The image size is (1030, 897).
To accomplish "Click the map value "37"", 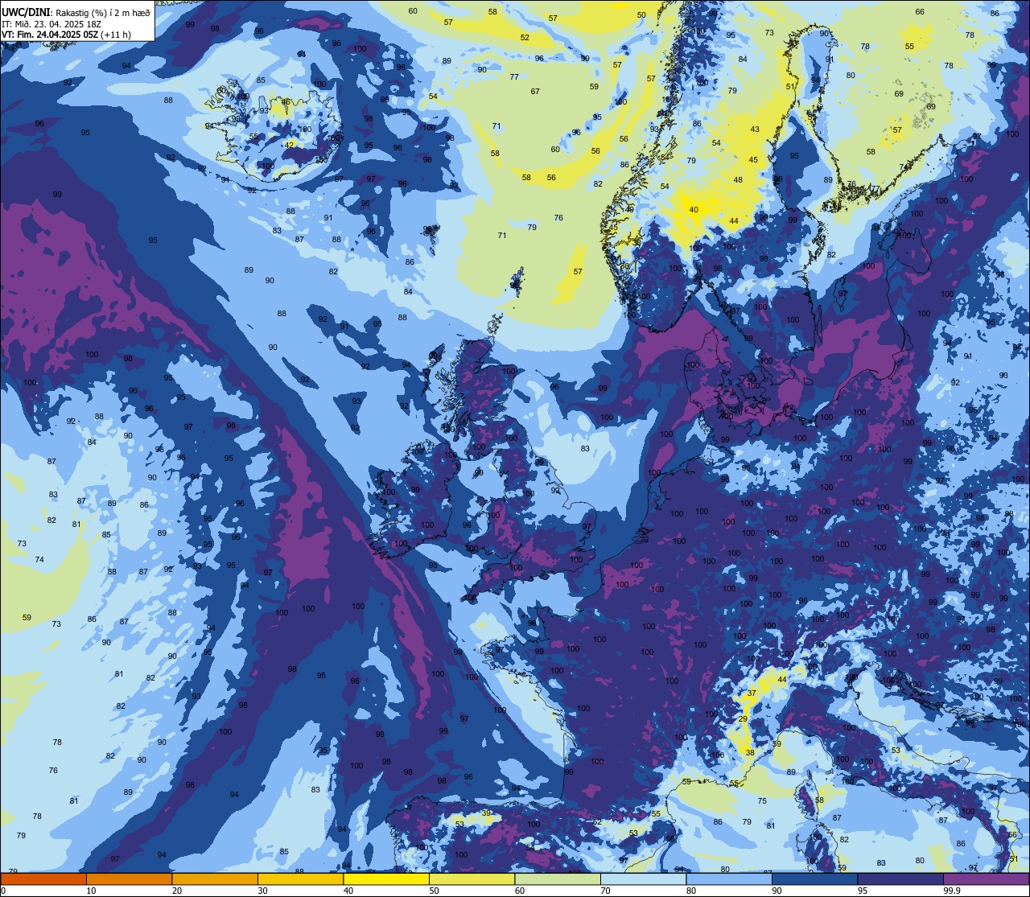I will coord(752,693).
